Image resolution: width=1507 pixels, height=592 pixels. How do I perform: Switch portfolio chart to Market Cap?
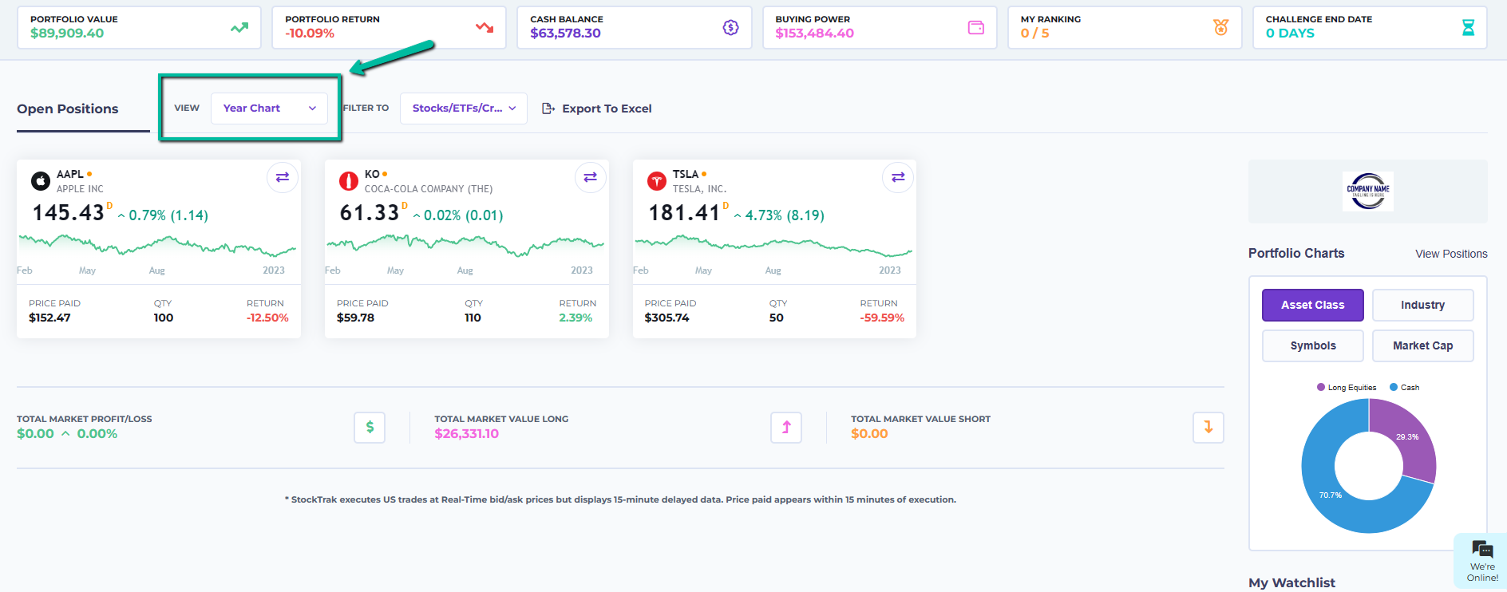(x=1423, y=345)
